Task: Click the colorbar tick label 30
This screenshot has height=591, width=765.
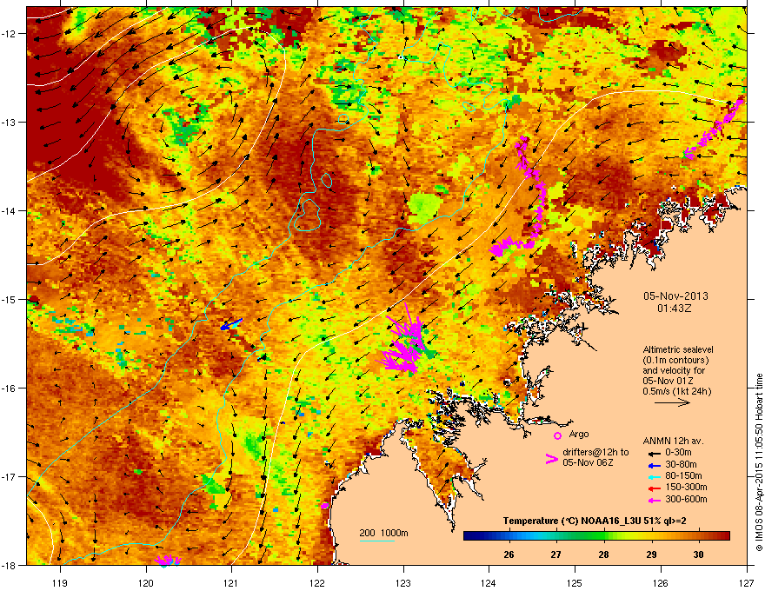Action: point(699,554)
